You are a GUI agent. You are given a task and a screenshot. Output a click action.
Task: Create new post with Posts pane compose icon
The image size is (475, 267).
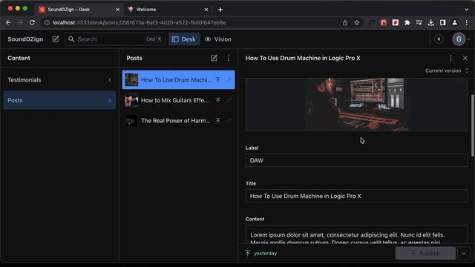pyautogui.click(x=214, y=58)
